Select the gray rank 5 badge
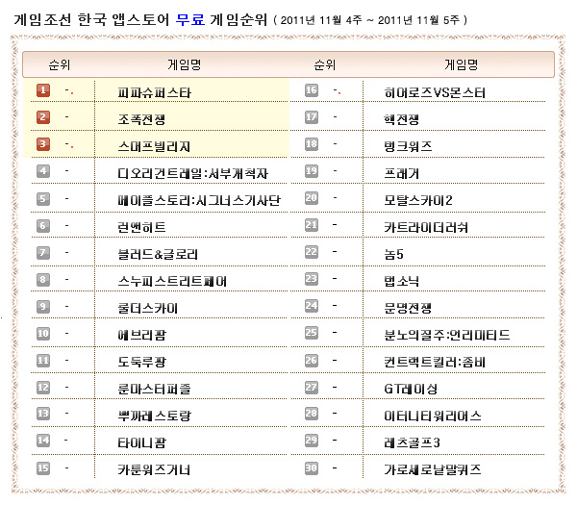 pos(43,199)
